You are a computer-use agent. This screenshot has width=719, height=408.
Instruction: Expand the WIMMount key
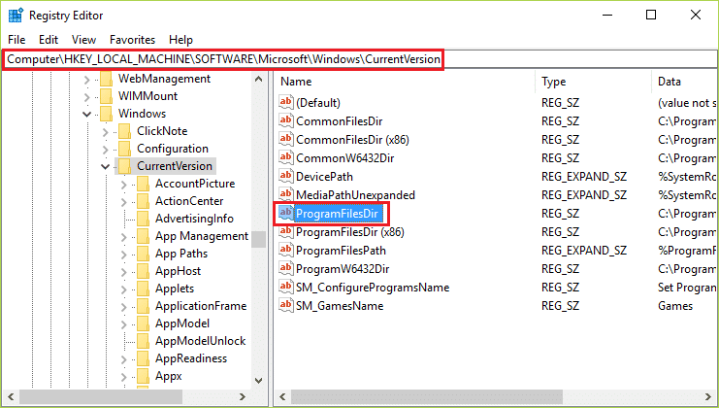[x=86, y=97]
